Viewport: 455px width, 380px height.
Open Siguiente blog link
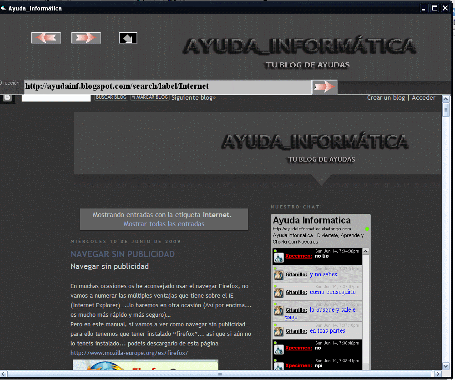click(x=193, y=97)
